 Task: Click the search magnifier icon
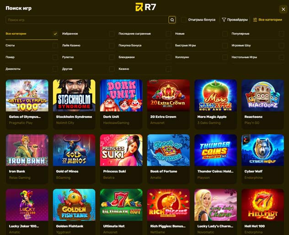172,20
